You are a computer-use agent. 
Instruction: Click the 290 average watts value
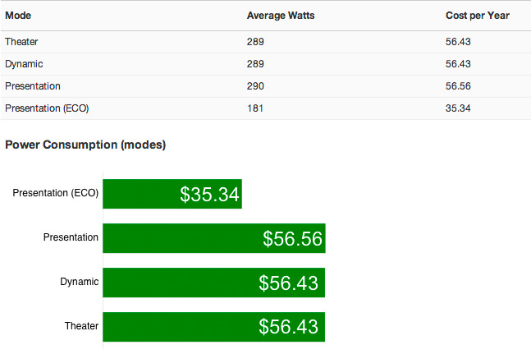coord(255,85)
